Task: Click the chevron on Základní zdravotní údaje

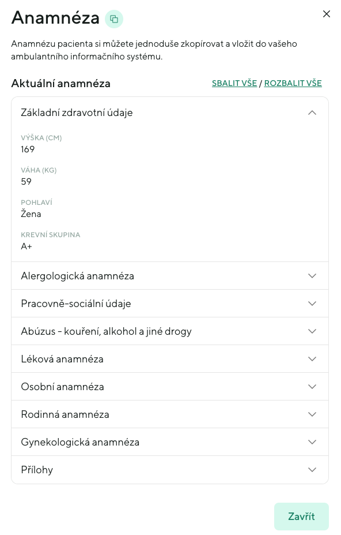Action: [312, 113]
